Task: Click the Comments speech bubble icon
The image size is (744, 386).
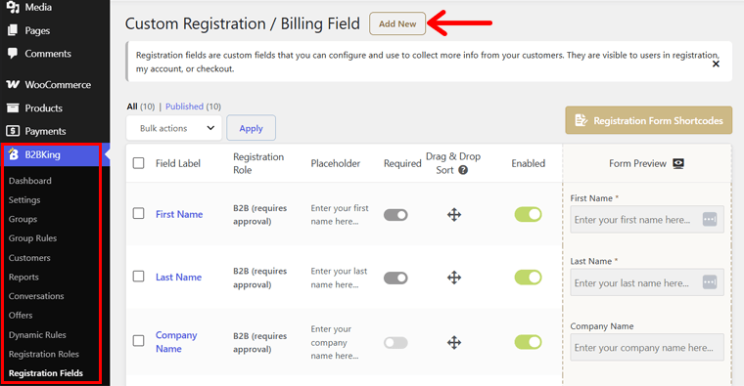Action: [x=13, y=53]
